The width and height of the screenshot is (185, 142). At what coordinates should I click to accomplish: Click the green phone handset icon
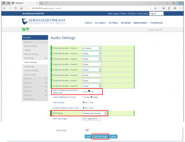[x=24, y=29]
